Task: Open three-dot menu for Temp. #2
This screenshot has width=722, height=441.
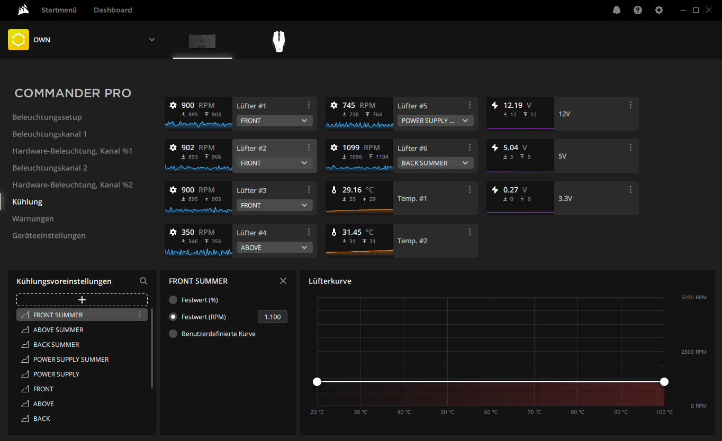Action: [470, 232]
